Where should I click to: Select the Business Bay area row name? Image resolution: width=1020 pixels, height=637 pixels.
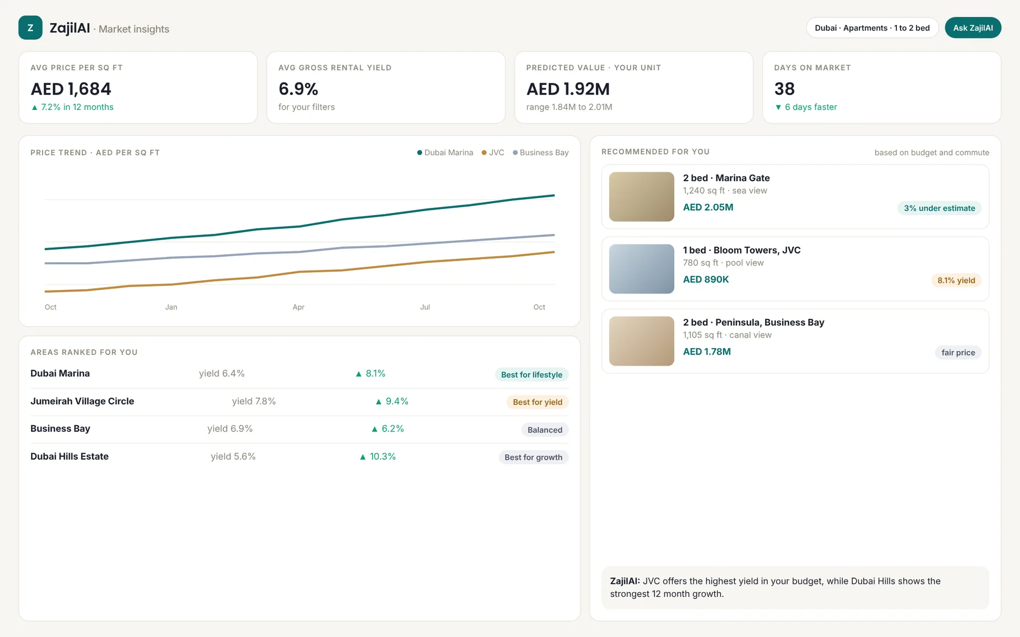60,429
